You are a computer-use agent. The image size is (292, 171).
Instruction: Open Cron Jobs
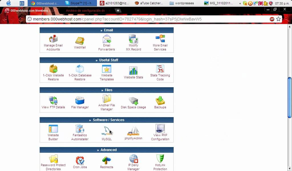coord(80,163)
